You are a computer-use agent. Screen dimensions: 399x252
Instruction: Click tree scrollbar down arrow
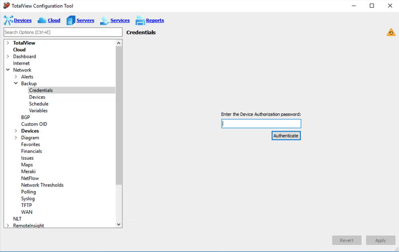(118, 224)
